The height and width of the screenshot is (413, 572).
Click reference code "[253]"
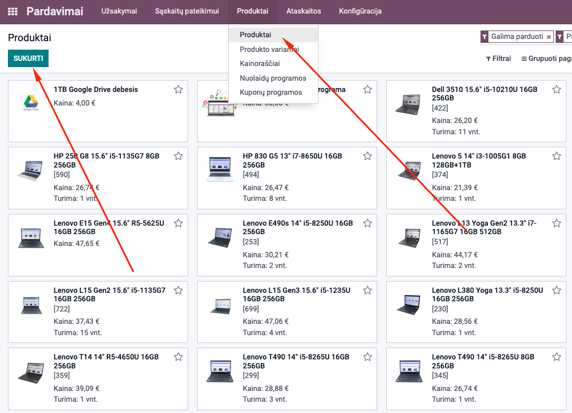point(251,241)
